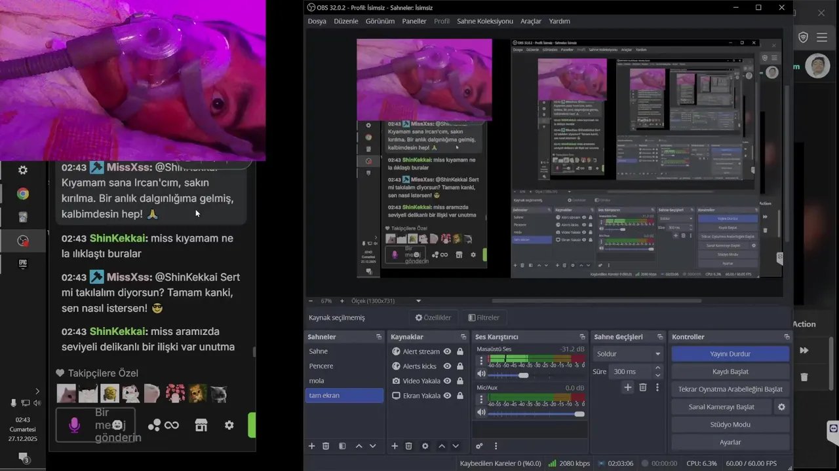The image size is (839, 471).
Task: Open advanced audio properties gears icon
Action: click(479, 446)
